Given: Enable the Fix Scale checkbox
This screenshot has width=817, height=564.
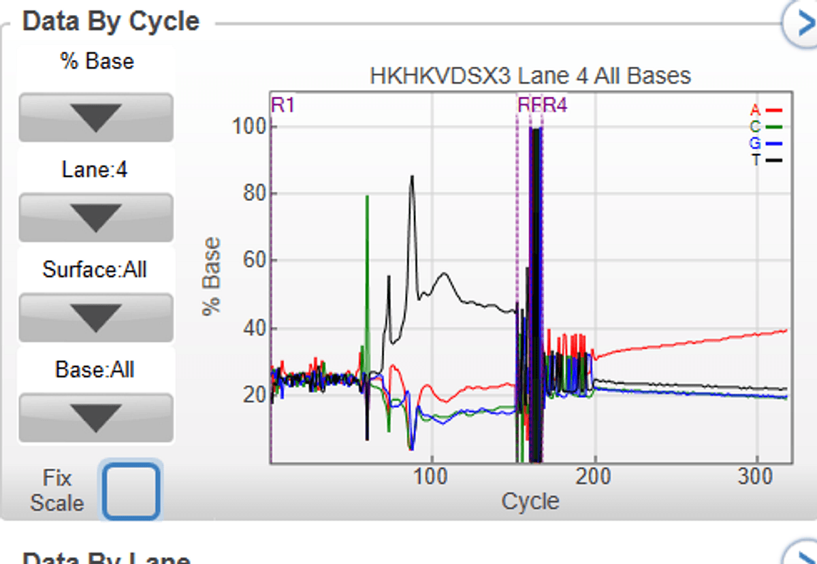Looking at the screenshot, I should pos(131,490).
